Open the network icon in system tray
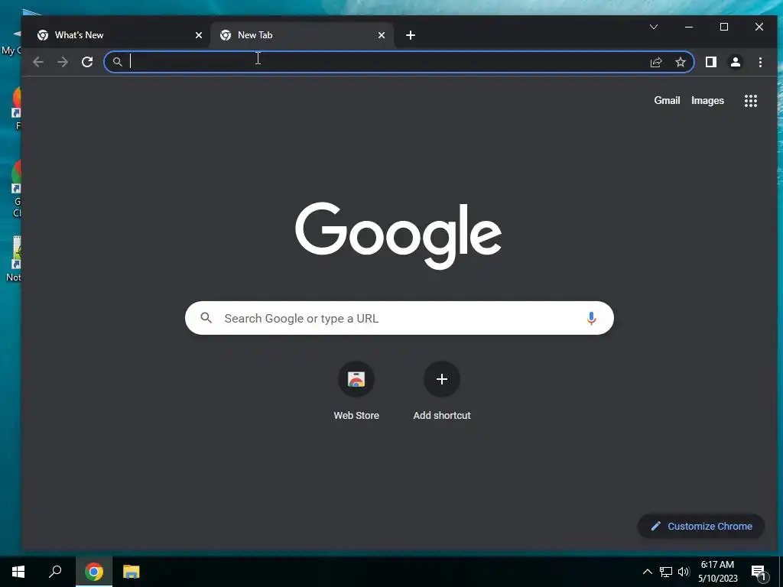 (666, 572)
